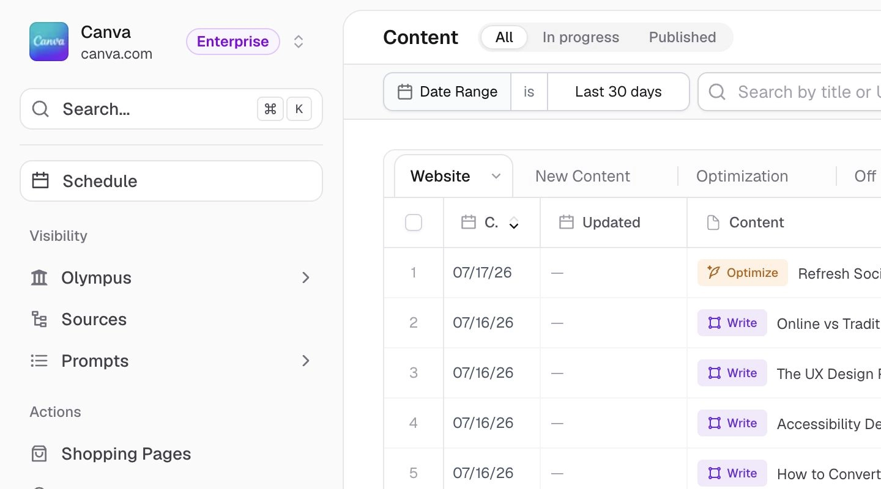881x489 pixels.
Task: Click the Write tag in row 5
Action: click(732, 473)
